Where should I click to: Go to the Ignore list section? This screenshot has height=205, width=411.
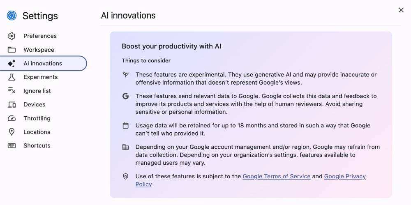[x=37, y=91]
